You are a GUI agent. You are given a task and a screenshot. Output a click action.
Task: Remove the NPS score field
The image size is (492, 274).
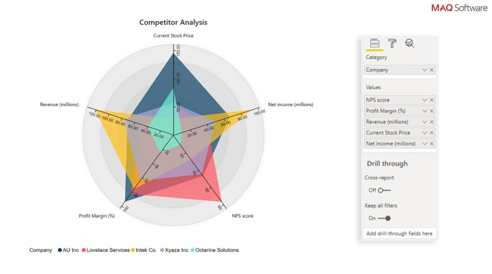point(431,100)
